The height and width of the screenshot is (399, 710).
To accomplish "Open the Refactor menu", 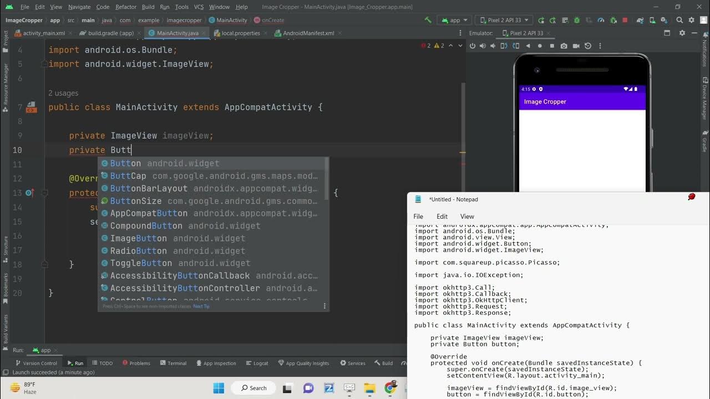I will (x=125, y=7).
